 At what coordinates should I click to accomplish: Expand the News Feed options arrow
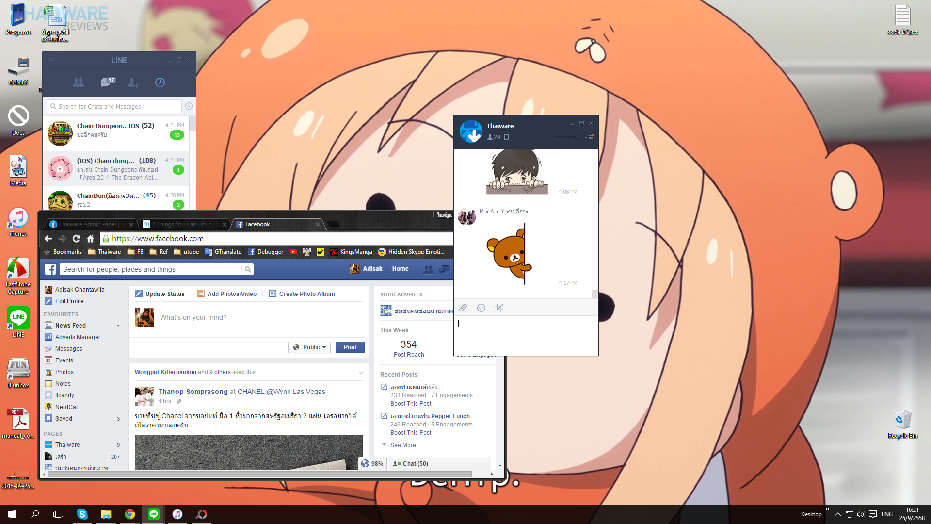click(118, 326)
